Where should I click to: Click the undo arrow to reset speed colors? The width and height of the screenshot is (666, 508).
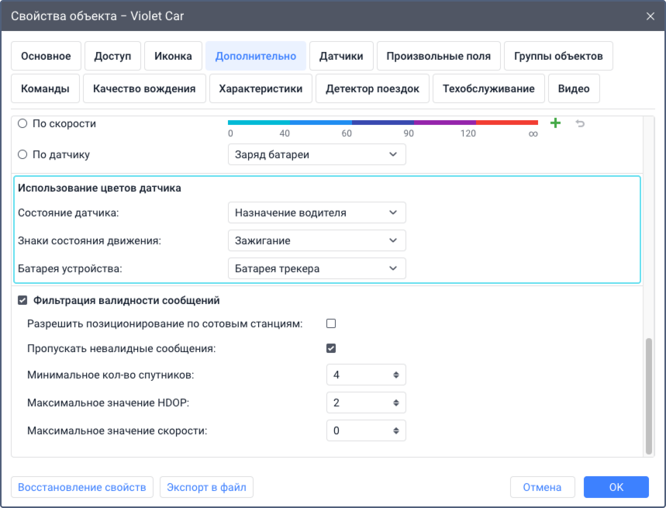click(579, 123)
